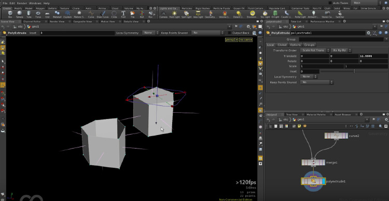Select the Torus shelf tool

(x=38, y=15)
